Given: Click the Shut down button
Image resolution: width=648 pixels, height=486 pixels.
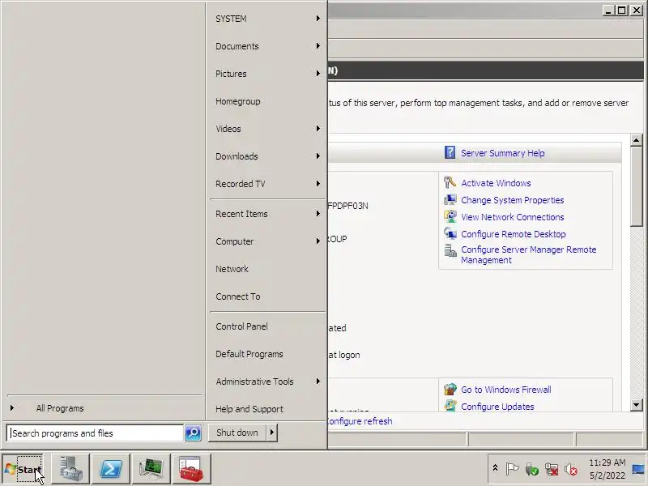Looking at the screenshot, I should pyautogui.click(x=237, y=433).
